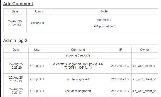Click the 22/Aug/25 19:24:53 comment date
161x97 pixels.
pos(15,23)
